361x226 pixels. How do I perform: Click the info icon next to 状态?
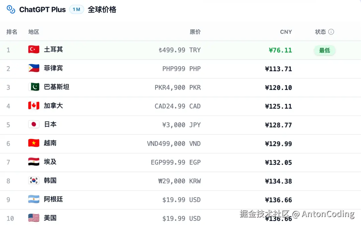click(331, 32)
